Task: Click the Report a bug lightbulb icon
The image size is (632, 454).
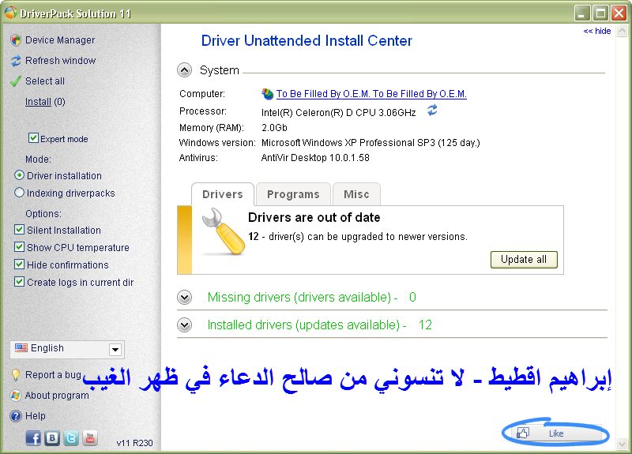Action: click(x=16, y=375)
